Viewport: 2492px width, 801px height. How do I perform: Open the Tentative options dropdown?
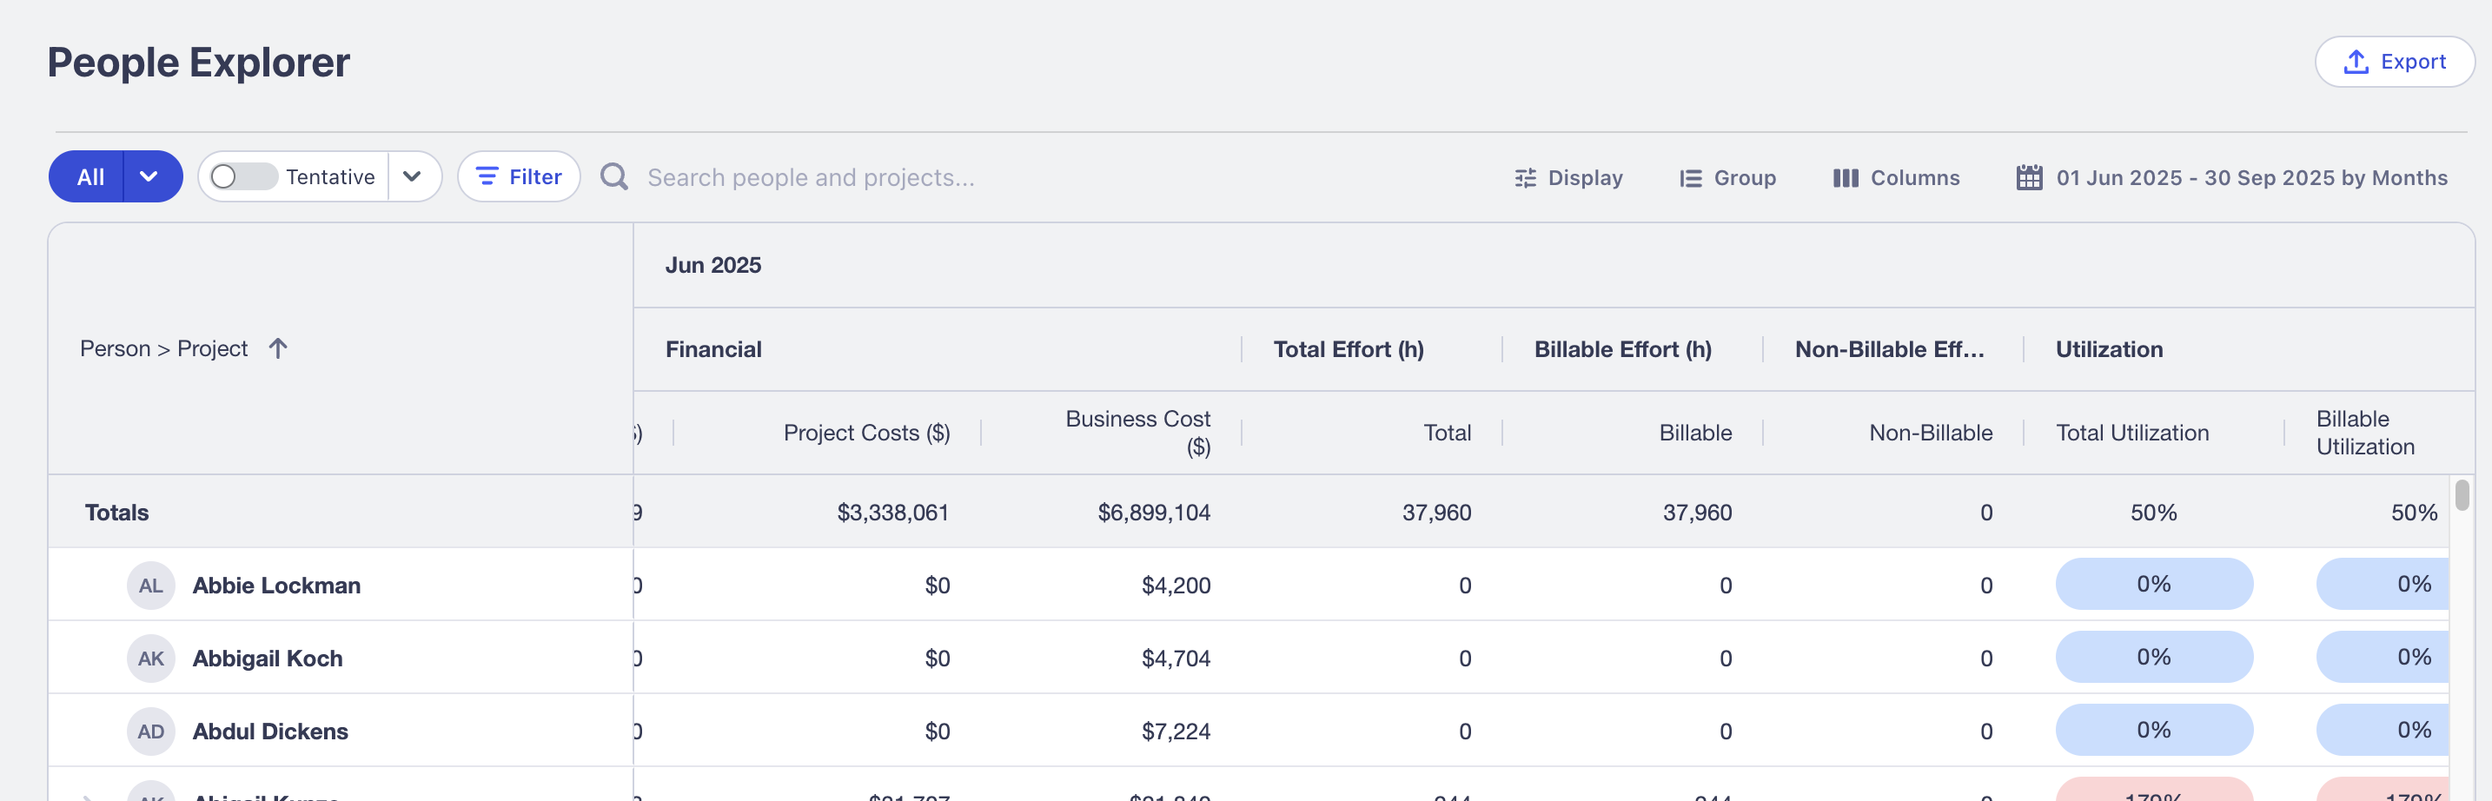[412, 177]
